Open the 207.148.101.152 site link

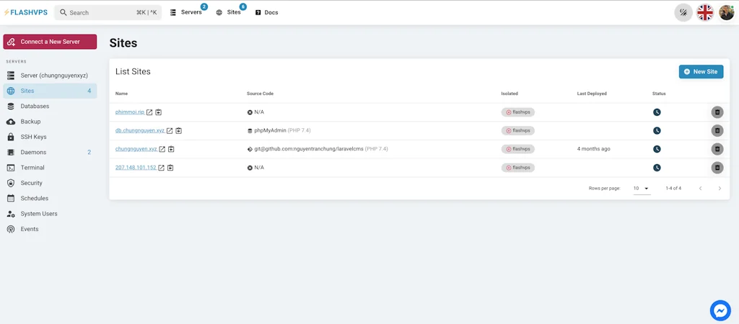[136, 168]
